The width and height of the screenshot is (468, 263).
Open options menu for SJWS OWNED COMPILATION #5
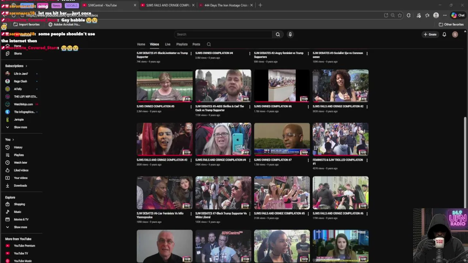point(191,107)
